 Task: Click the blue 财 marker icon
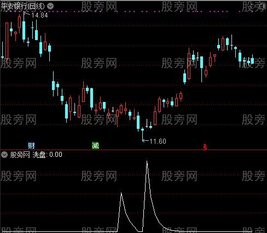pyautogui.click(x=31, y=146)
